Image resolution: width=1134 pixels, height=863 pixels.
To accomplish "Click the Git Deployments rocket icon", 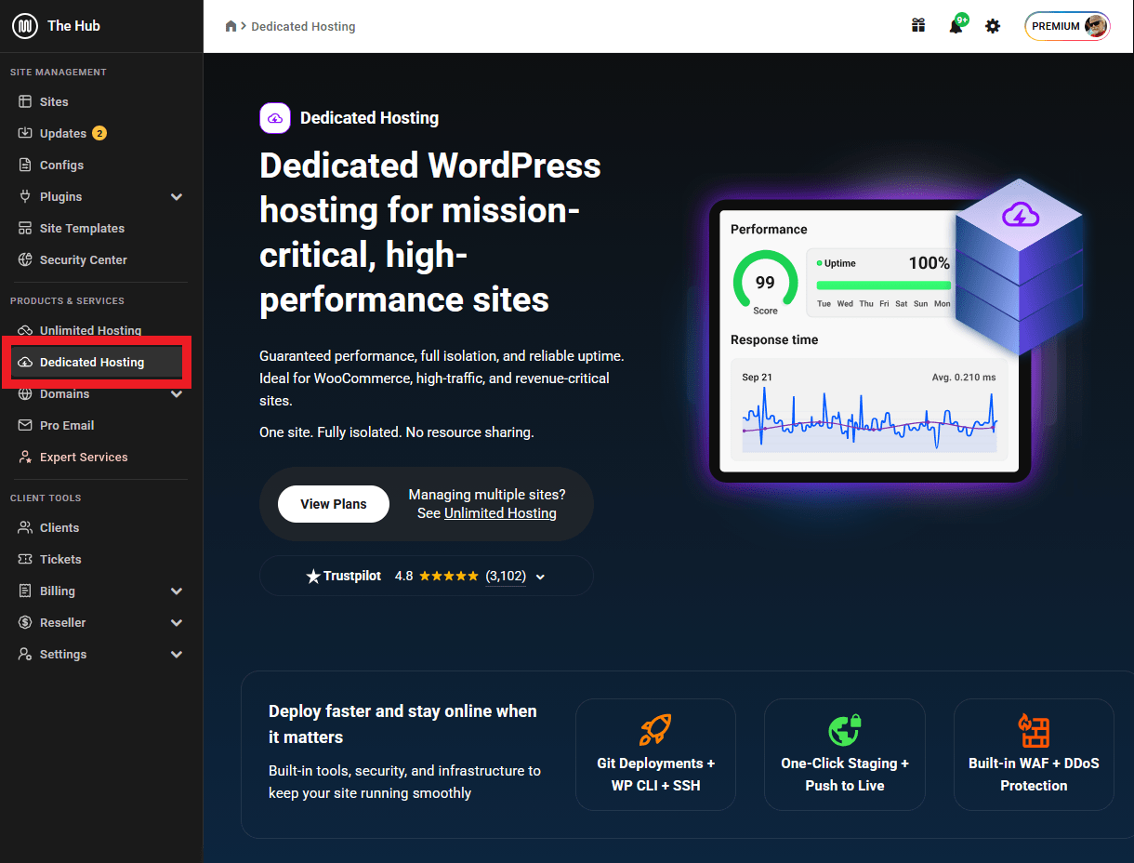I will pyautogui.click(x=655, y=730).
